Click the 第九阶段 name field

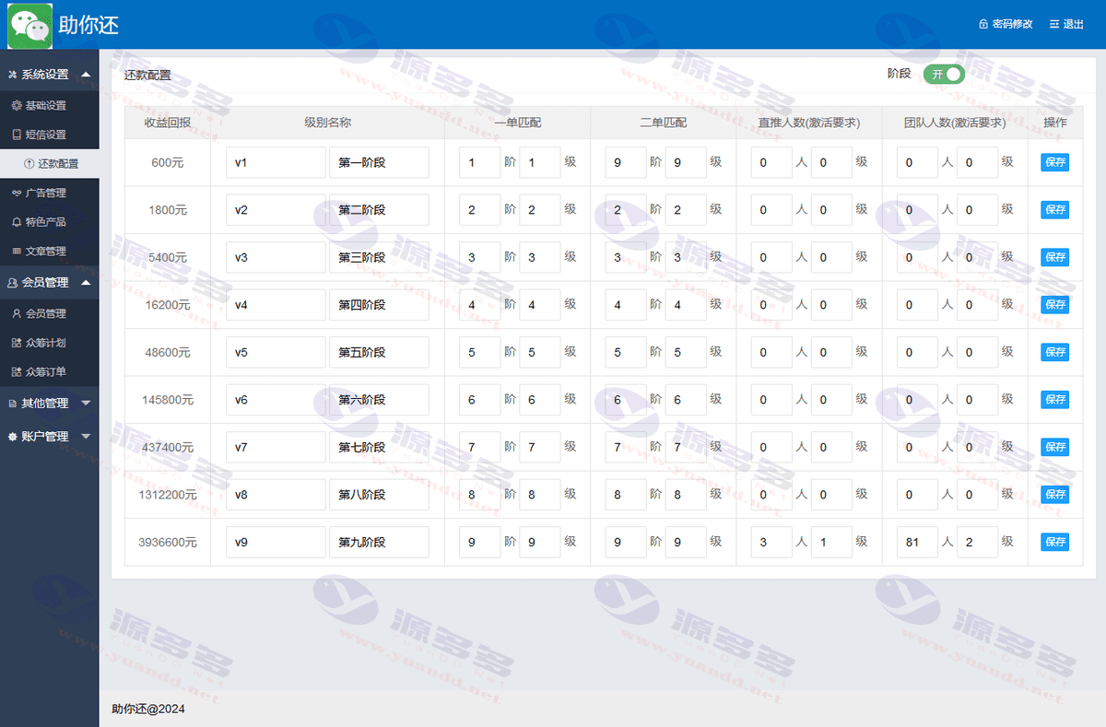(x=379, y=542)
